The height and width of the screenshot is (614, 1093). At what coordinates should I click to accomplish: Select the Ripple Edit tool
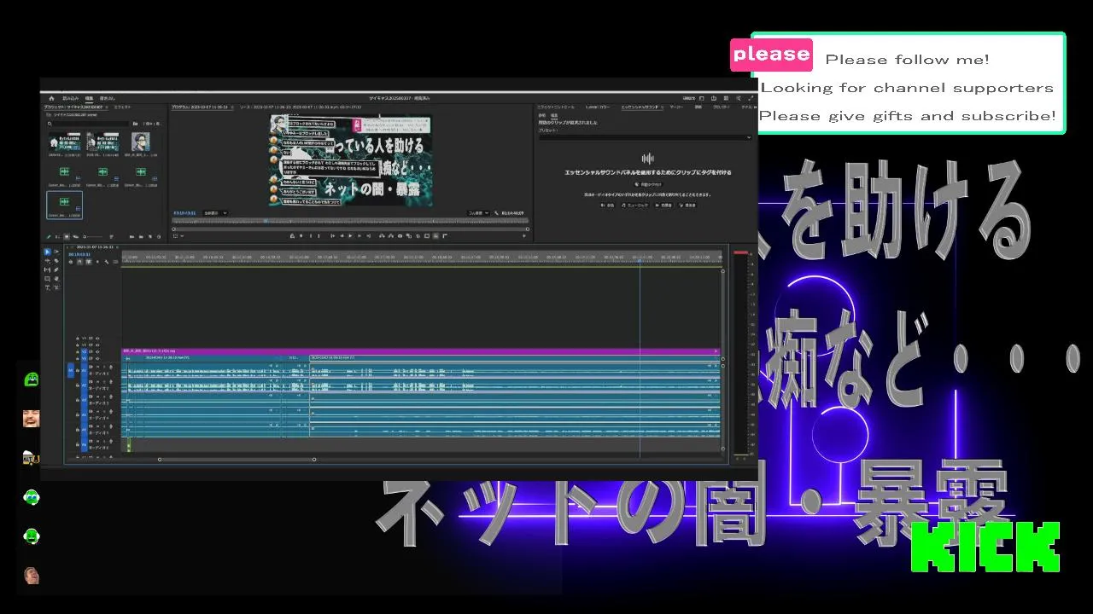pos(47,261)
